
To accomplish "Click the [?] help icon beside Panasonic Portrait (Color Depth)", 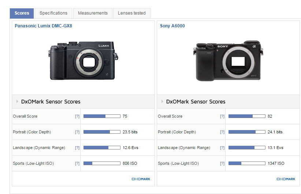I will 77,132.
